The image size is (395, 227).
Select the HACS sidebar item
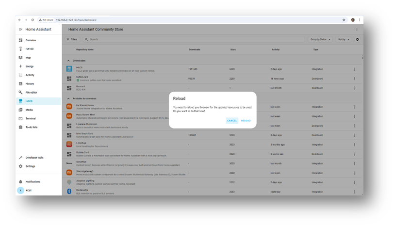point(29,101)
